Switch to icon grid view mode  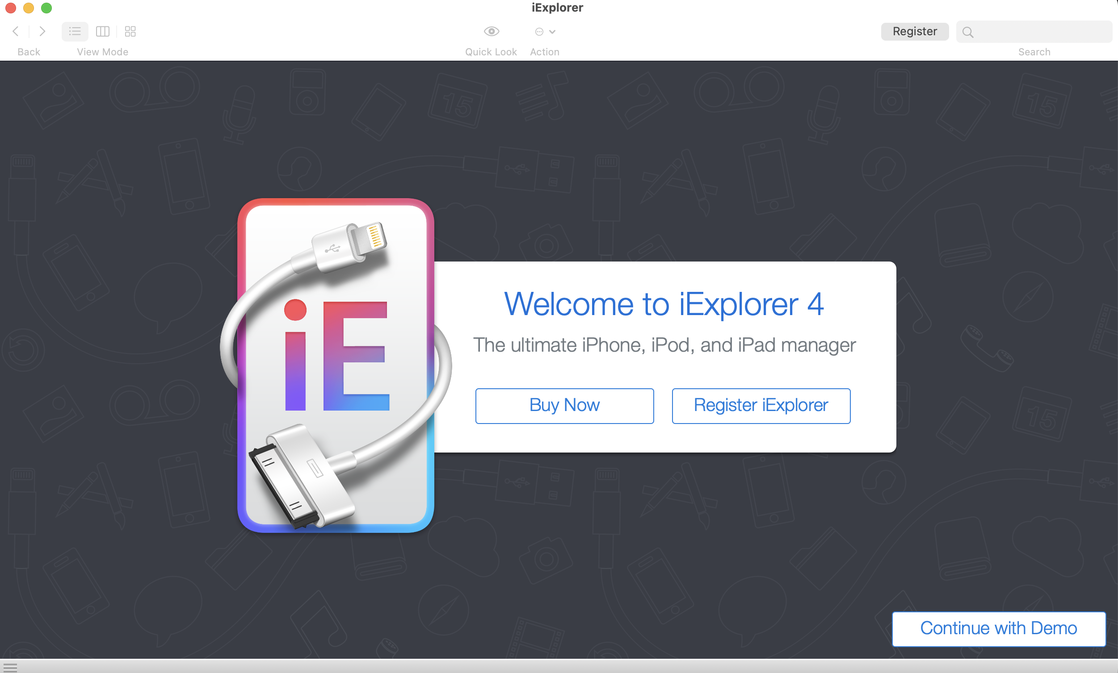(x=130, y=31)
